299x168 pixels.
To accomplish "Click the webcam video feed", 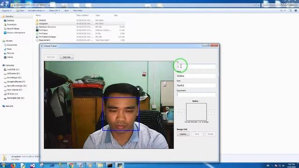I will pyautogui.click(x=109, y=105).
